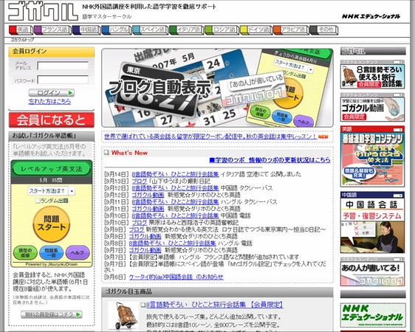Click the red 会員になると banner
The image size is (415, 332).
[x=52, y=120]
